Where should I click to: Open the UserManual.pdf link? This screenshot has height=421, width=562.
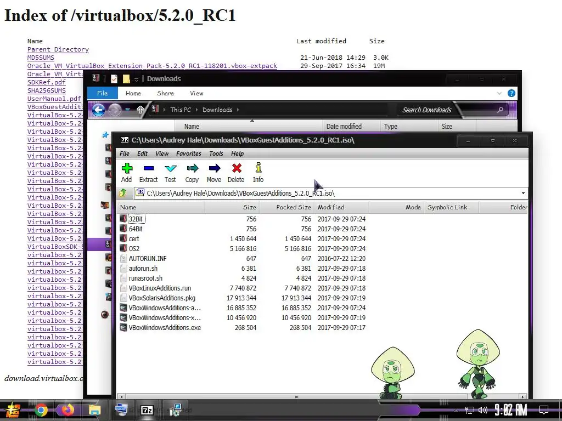coord(54,99)
